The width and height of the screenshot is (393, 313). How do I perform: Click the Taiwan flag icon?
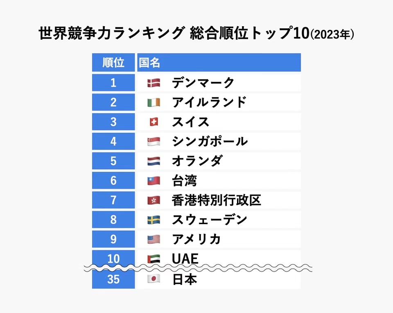(x=154, y=181)
